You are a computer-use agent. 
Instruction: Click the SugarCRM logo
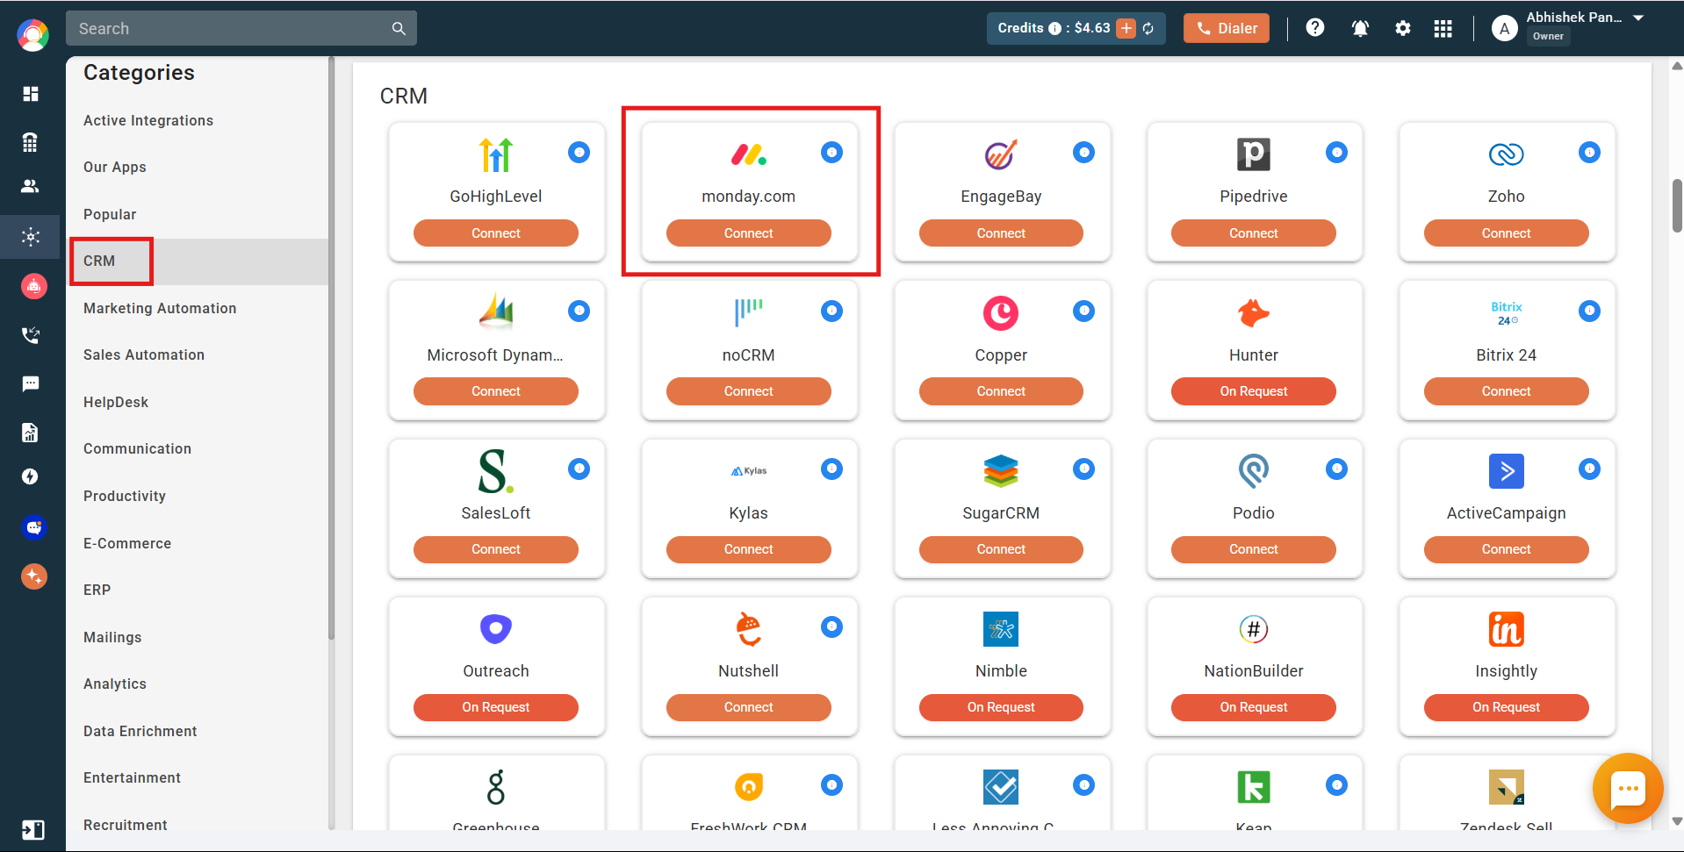1001,471
